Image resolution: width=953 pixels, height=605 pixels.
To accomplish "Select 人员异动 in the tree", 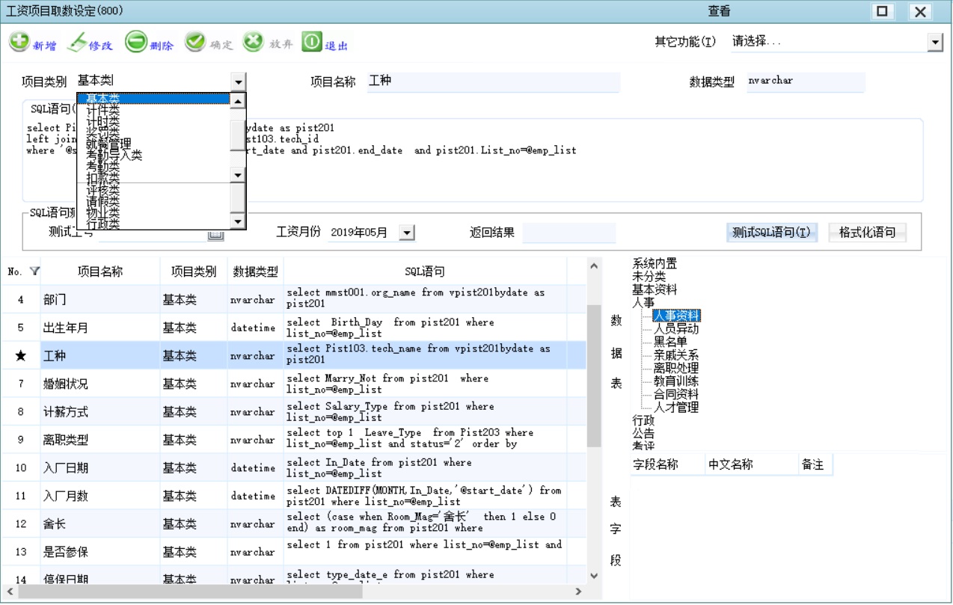I will click(676, 328).
